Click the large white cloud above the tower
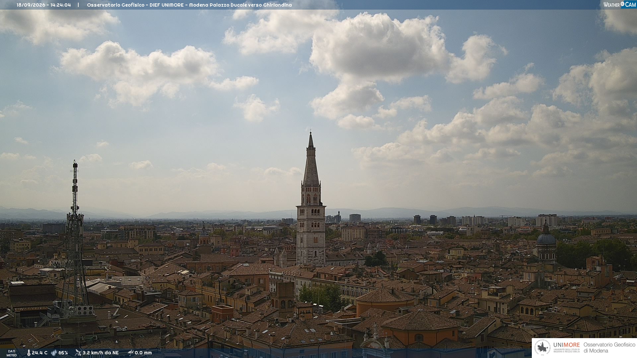Viewport: 637px width, 358px height. pos(378,50)
